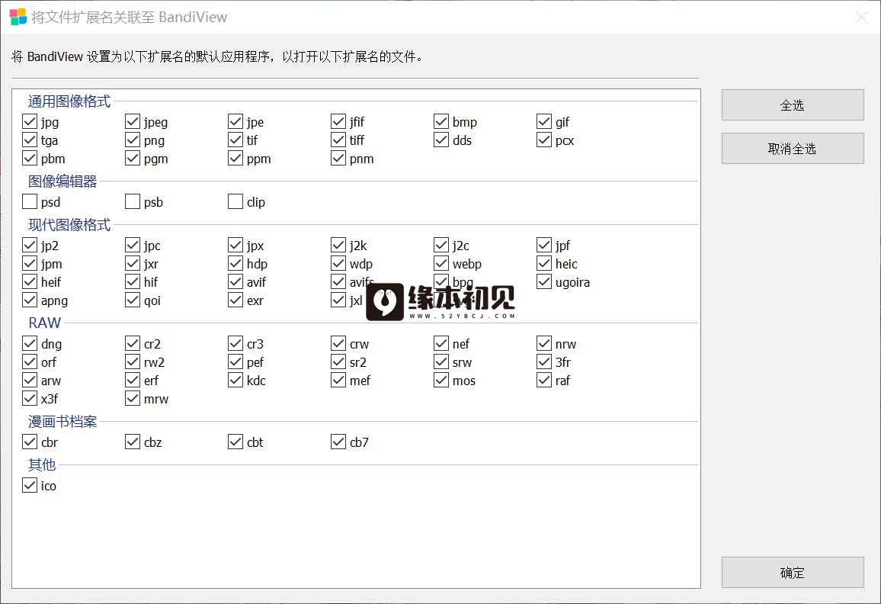
Task: Toggle the 3fr checkbox
Action: (x=544, y=361)
